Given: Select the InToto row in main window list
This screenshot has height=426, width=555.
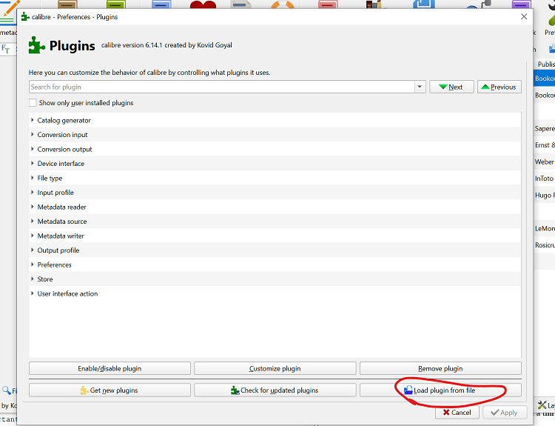Looking at the screenshot, I should pyautogui.click(x=545, y=179).
